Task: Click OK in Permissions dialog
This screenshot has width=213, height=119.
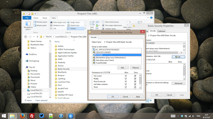Action: point(113,97)
